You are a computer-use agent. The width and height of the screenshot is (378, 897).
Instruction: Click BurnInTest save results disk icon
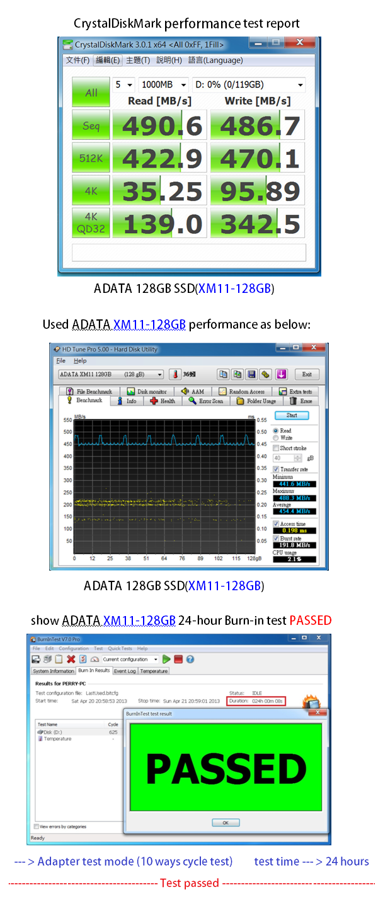36,660
